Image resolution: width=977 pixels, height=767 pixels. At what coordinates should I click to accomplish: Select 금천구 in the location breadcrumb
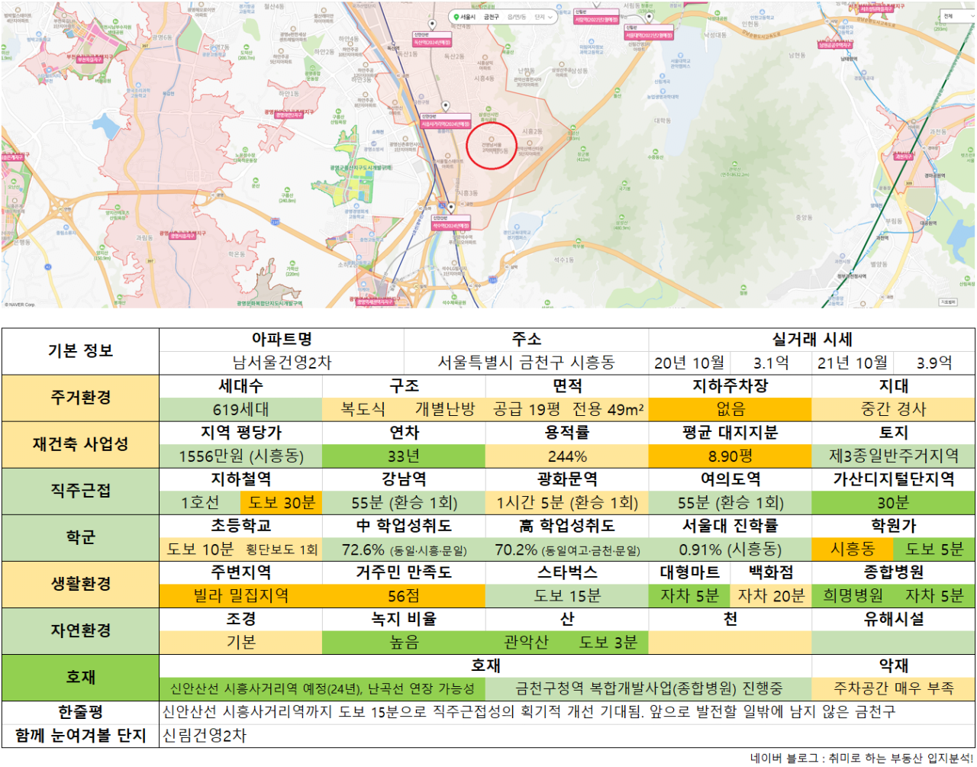click(x=491, y=17)
